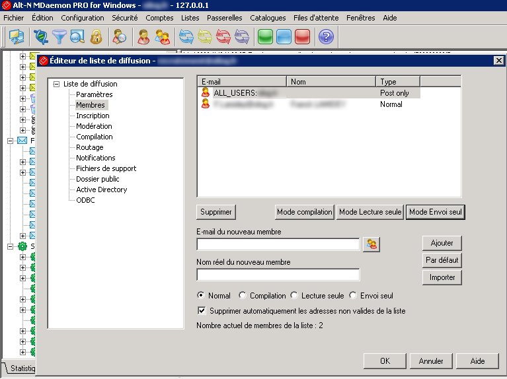Click the Ajouter button
Image resolution: width=507 pixels, height=379 pixels.
[x=442, y=243]
